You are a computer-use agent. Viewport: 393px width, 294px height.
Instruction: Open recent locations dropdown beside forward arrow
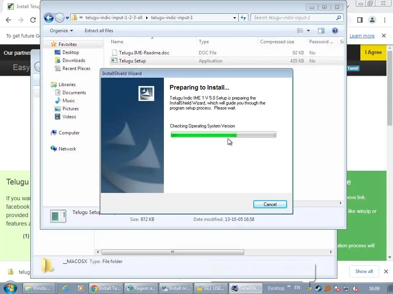pyautogui.click(x=67, y=18)
